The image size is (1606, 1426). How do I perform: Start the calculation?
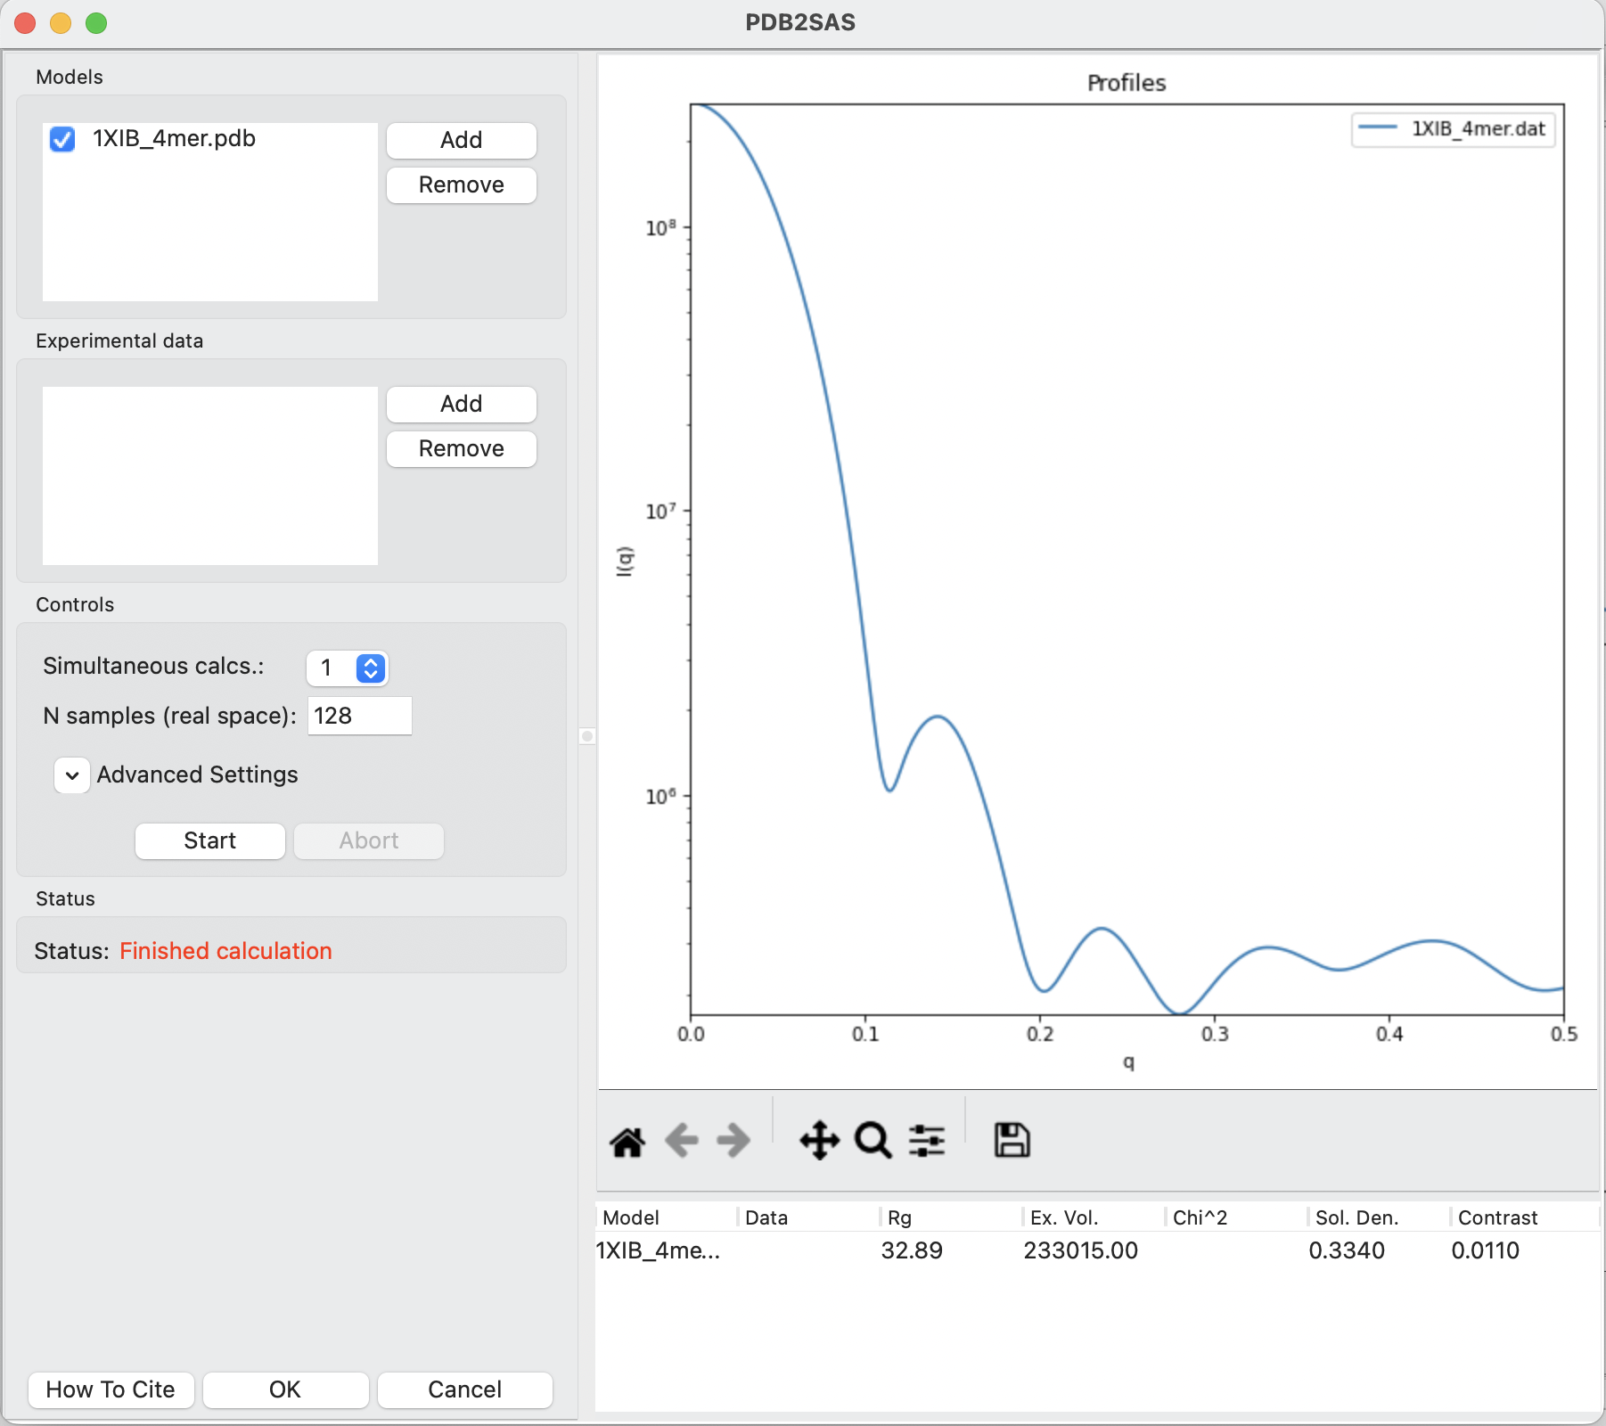[210, 840]
